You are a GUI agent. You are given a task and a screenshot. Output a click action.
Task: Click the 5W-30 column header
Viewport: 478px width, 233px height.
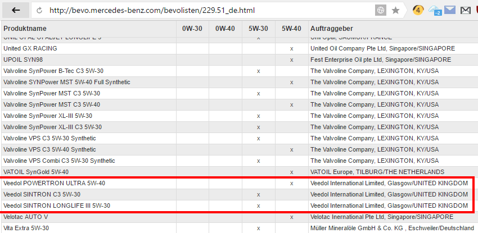tap(258, 29)
